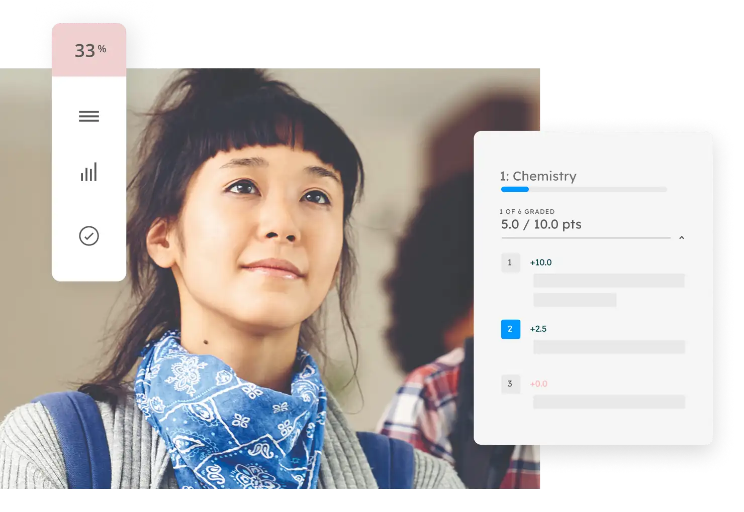The height and width of the screenshot is (512, 744).
Task: Click the red +0.0 points value
Action: coord(539,384)
